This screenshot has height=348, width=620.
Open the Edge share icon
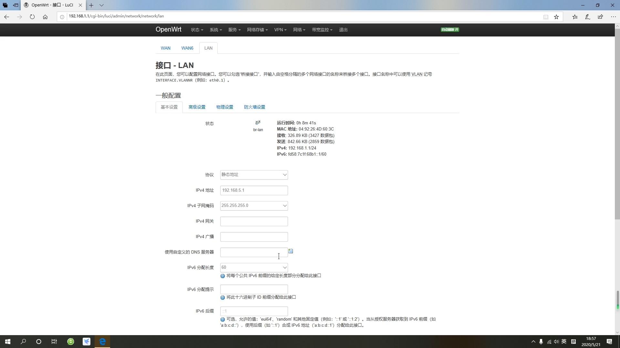coord(600,17)
